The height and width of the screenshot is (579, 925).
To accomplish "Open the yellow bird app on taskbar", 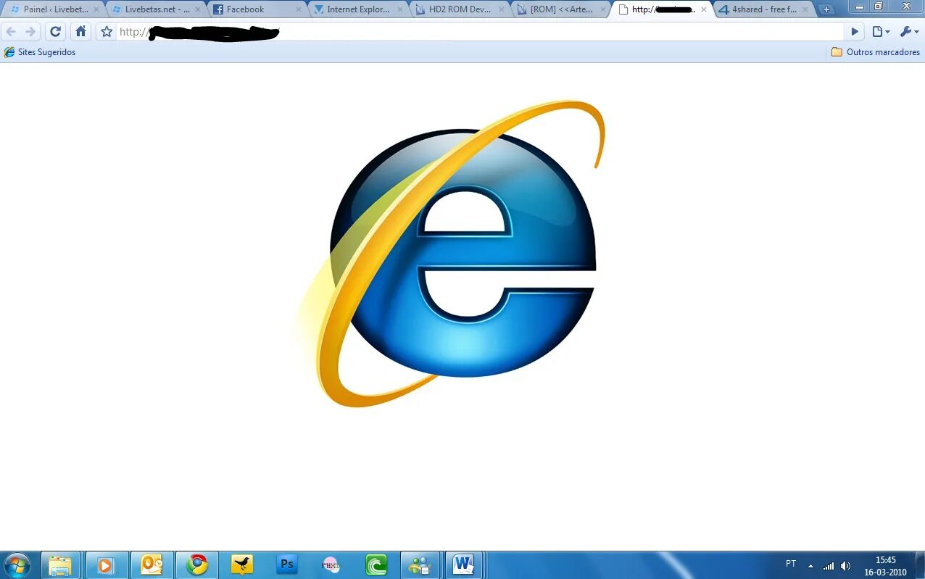I will (x=242, y=565).
